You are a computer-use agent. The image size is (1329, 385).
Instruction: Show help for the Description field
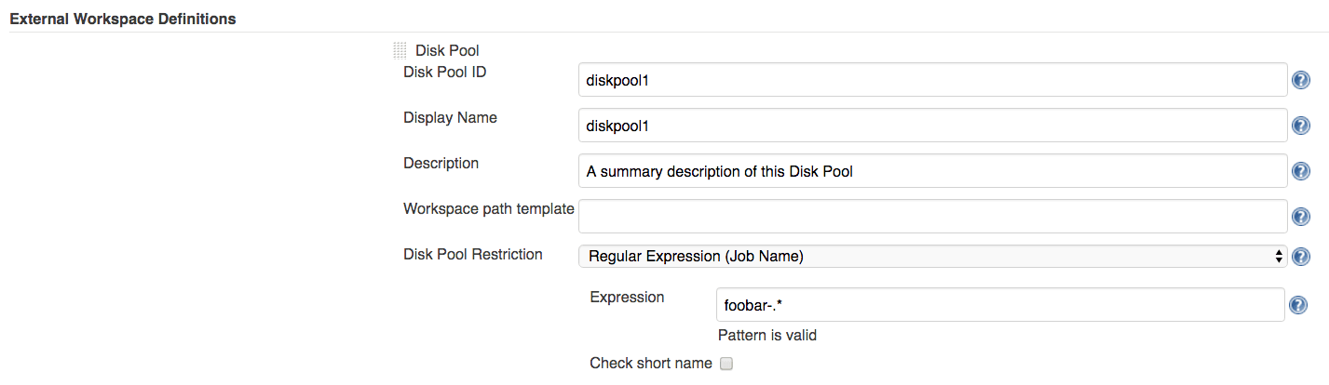(x=1301, y=171)
